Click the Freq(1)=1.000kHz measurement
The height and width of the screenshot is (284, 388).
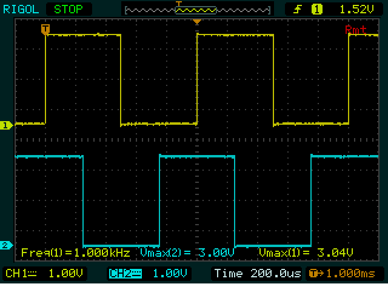(x=75, y=253)
